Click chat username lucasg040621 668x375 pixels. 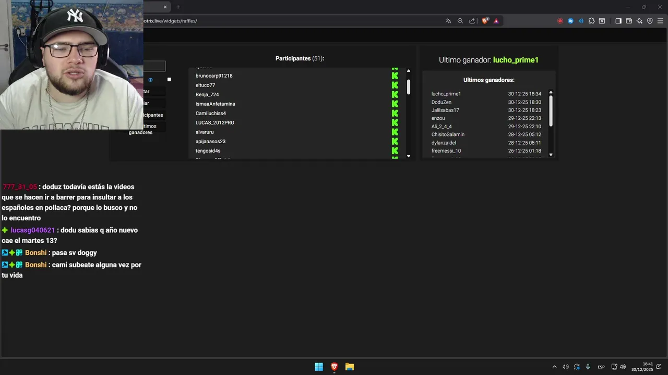(x=33, y=230)
